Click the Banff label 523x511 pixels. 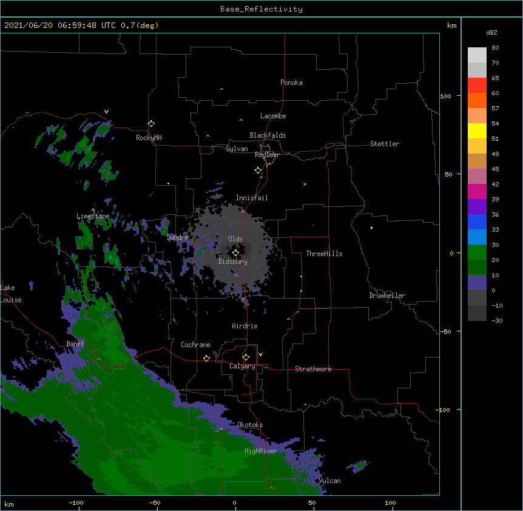(x=75, y=344)
